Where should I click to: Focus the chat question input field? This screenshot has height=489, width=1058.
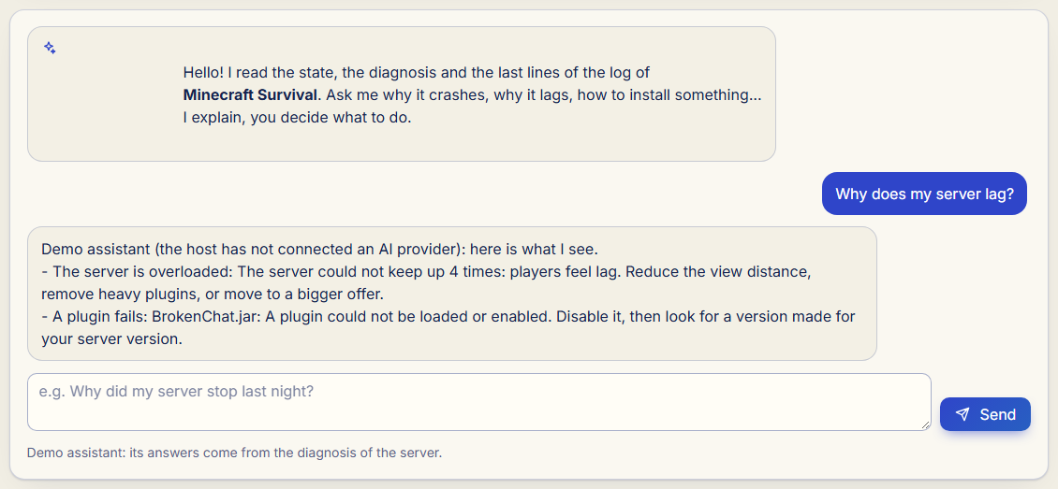[x=479, y=402]
